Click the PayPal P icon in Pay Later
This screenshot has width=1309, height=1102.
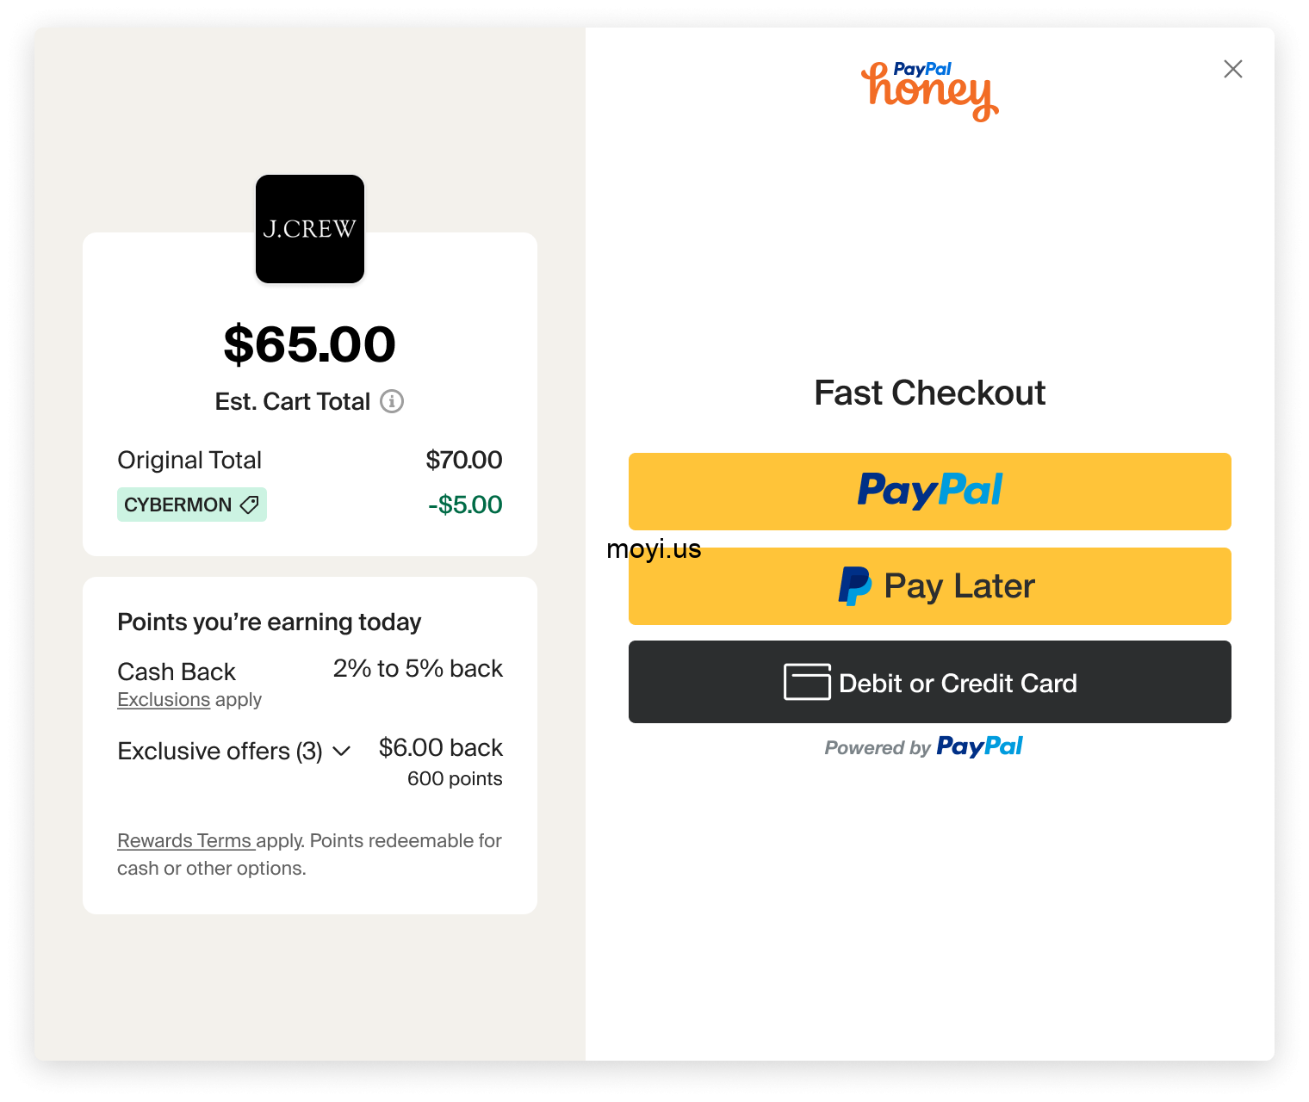pos(854,586)
